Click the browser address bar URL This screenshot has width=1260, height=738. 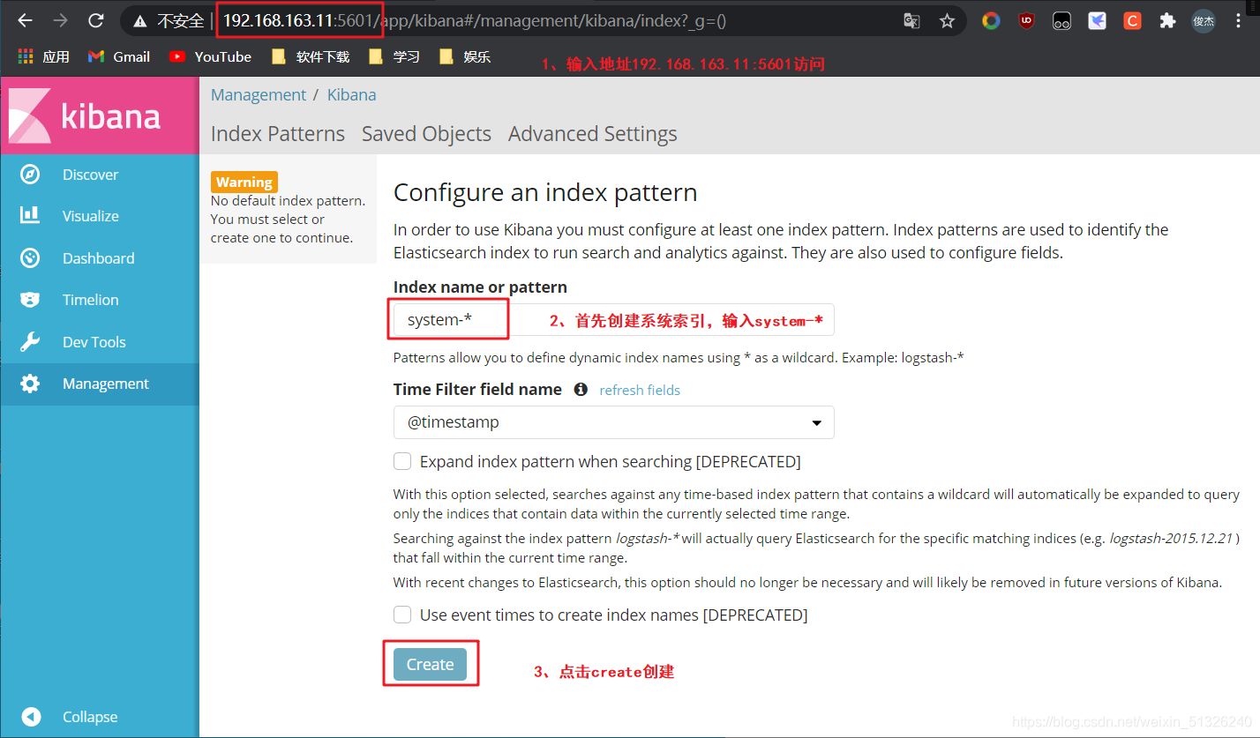(475, 20)
